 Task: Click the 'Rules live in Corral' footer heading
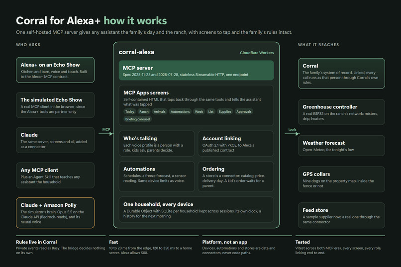pos(36,242)
